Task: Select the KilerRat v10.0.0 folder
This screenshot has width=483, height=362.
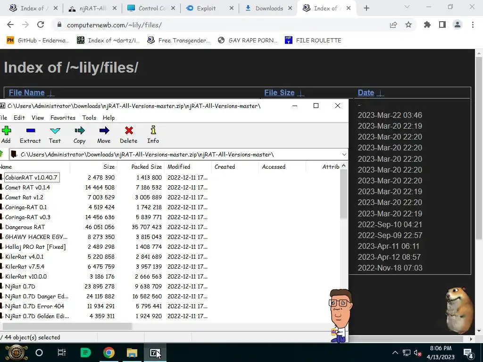Action: (26, 276)
